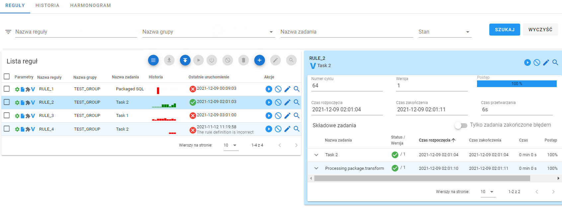Image resolution: width=562 pixels, height=213 pixels.
Task: Switch to the HARMONOGRAM tab
Action: pyautogui.click(x=91, y=6)
